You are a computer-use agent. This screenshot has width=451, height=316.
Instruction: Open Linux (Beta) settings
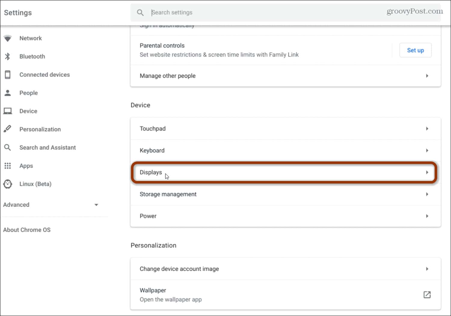pyautogui.click(x=35, y=184)
